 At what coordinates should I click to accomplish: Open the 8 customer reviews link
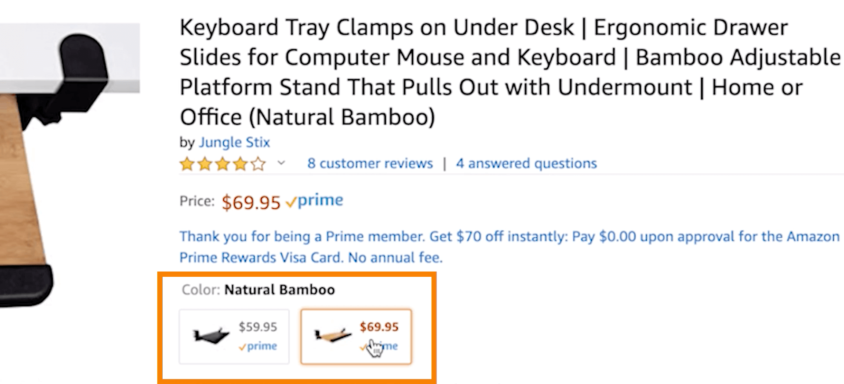(370, 163)
